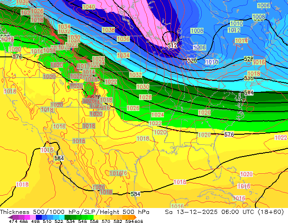Click the '1036' pressure label

(x=123, y=39)
